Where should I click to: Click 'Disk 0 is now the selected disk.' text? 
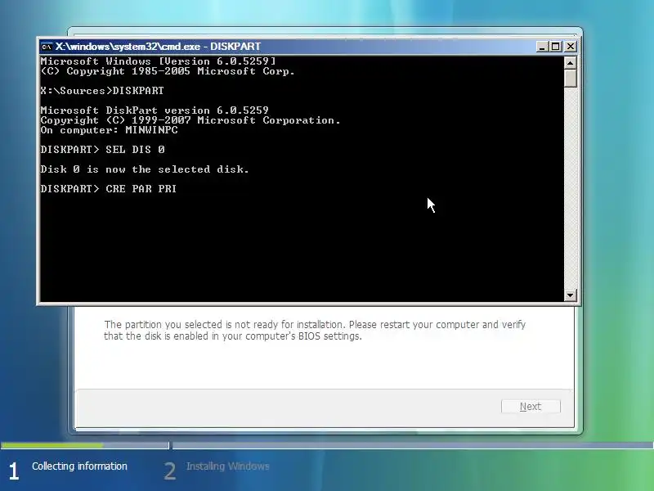pos(145,169)
